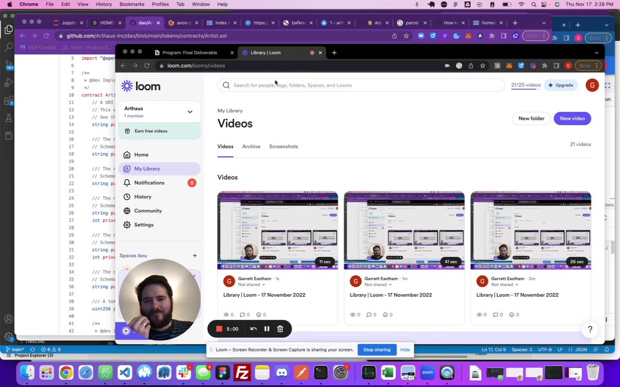Screen dimensions: 620x387
Task: Switch to the Screenshots tab
Action: pos(284,147)
